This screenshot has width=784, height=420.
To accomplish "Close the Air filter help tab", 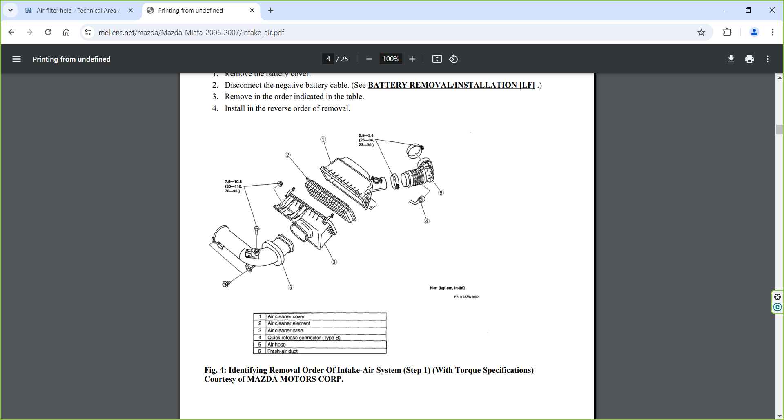I will [131, 11].
